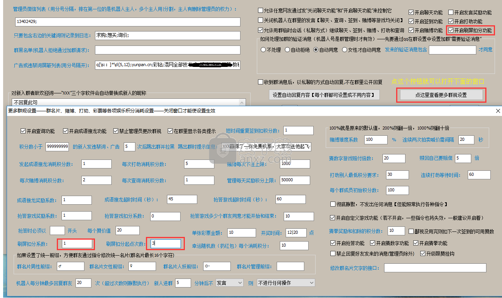Toggle 开启查询功能 checkbox
Screen dimensions: 502x298
pyautogui.click(x=23, y=131)
